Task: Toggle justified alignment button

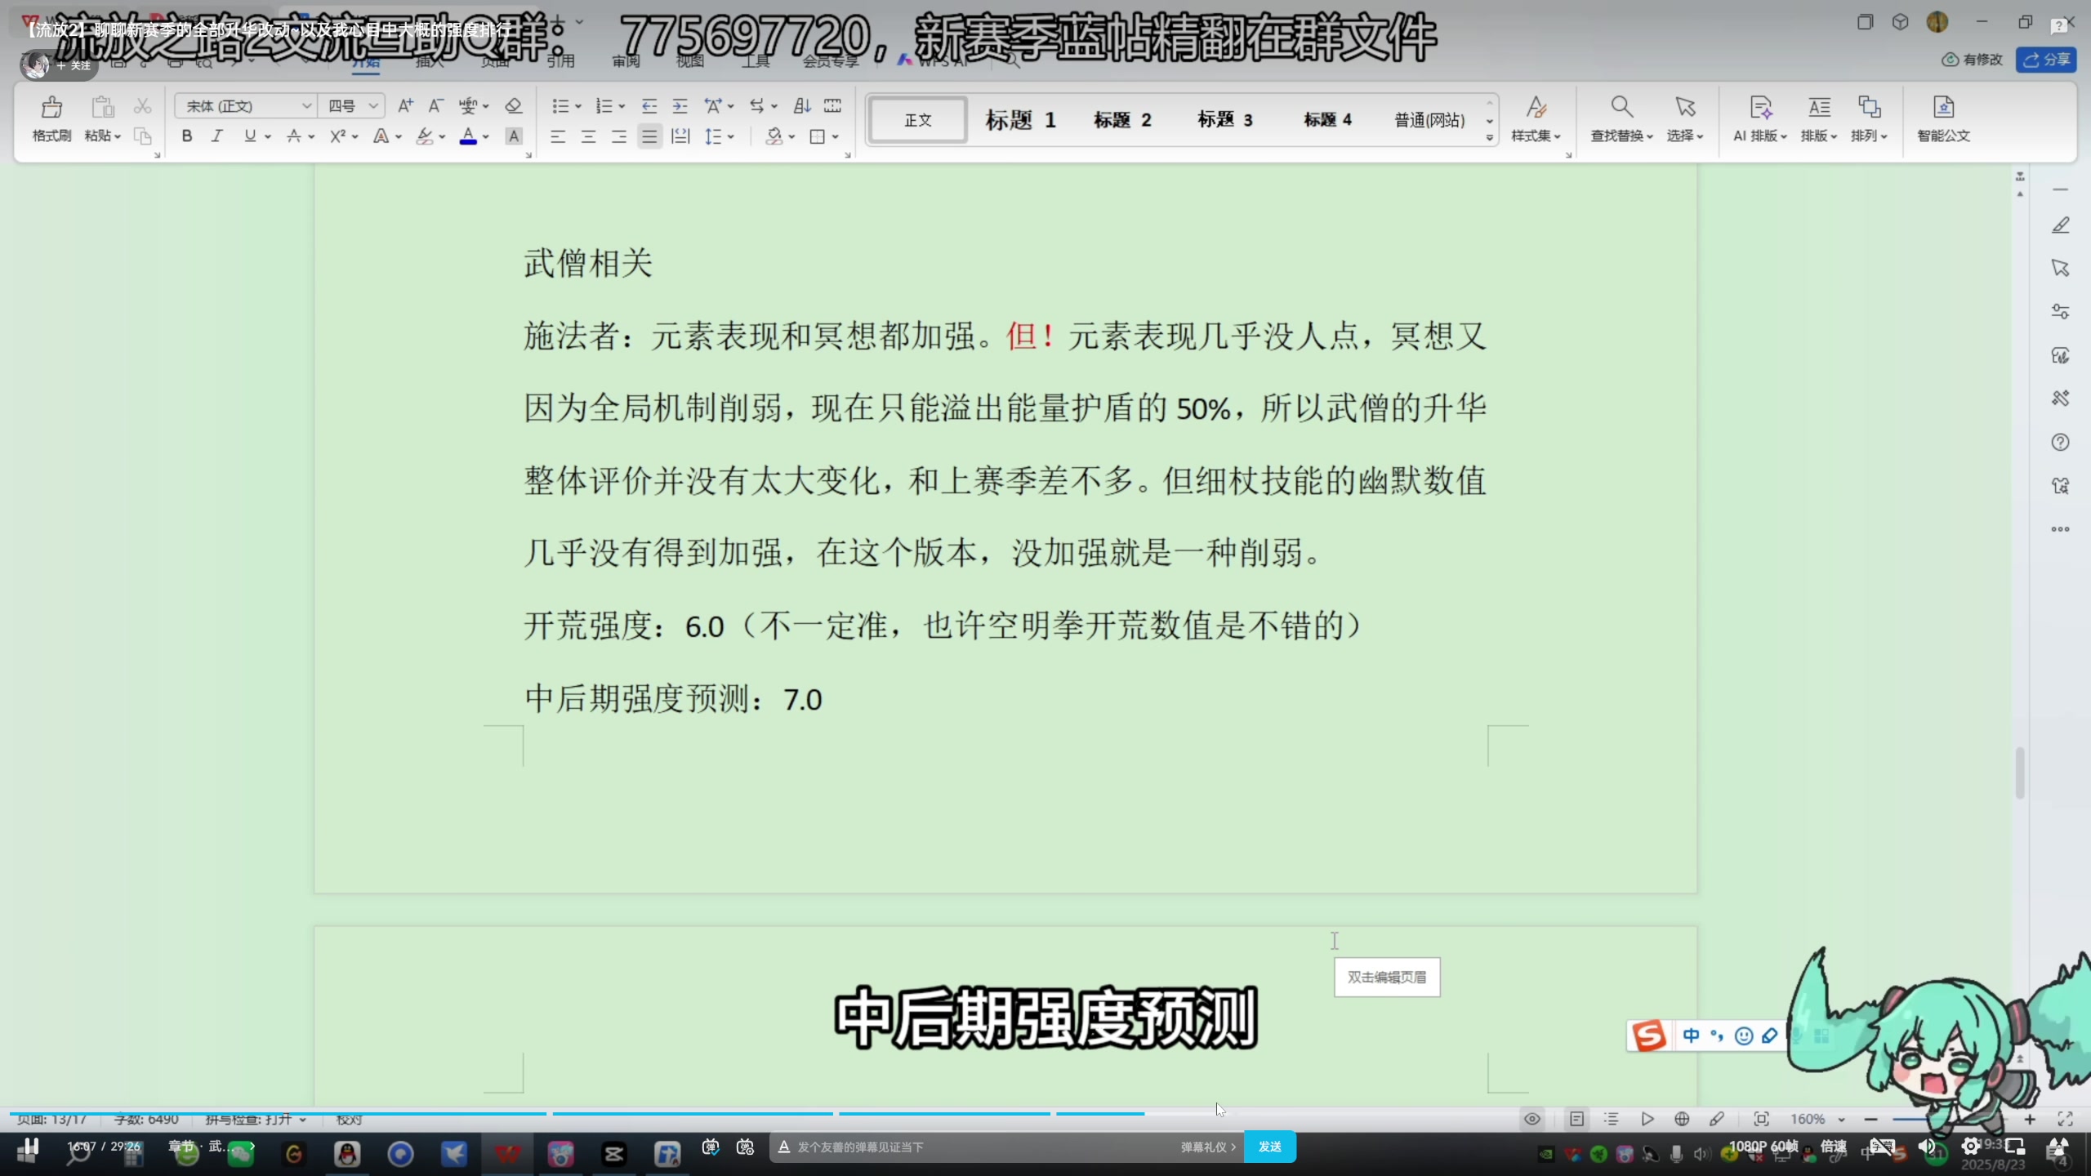Action: pyautogui.click(x=649, y=136)
